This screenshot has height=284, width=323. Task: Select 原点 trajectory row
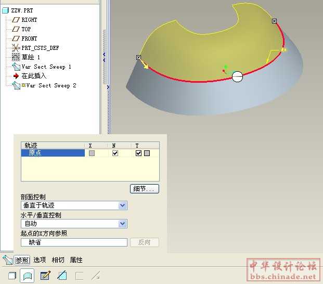[53, 153]
